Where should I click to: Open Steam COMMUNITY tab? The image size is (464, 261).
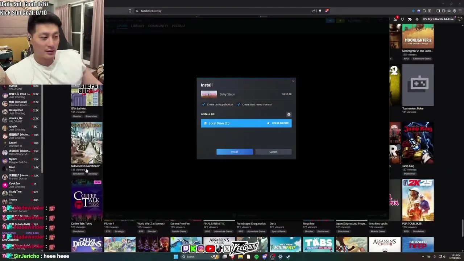click(x=158, y=26)
